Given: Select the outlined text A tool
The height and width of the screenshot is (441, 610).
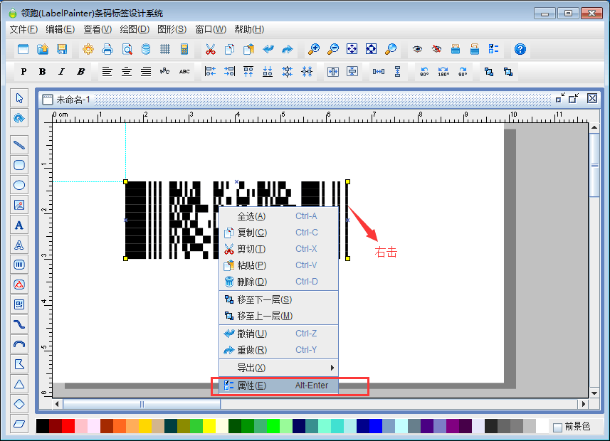Looking at the screenshot, I should click(19, 245).
